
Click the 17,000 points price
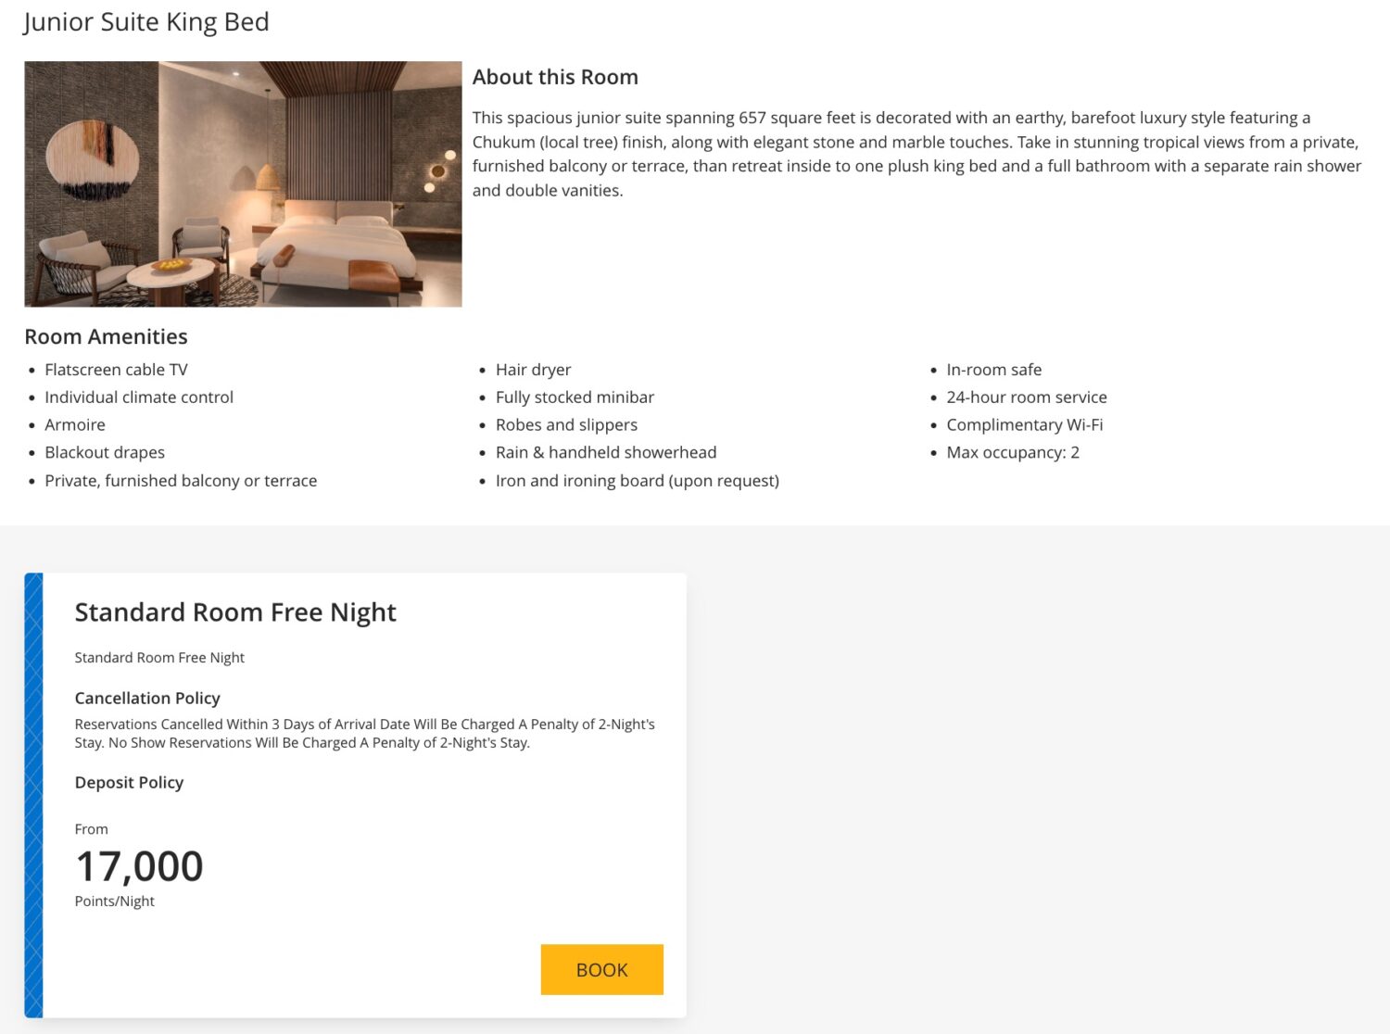139,866
